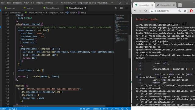Click 'mounted(){' on line 50
195x110 pixels.
pyautogui.click(x=22, y=86)
